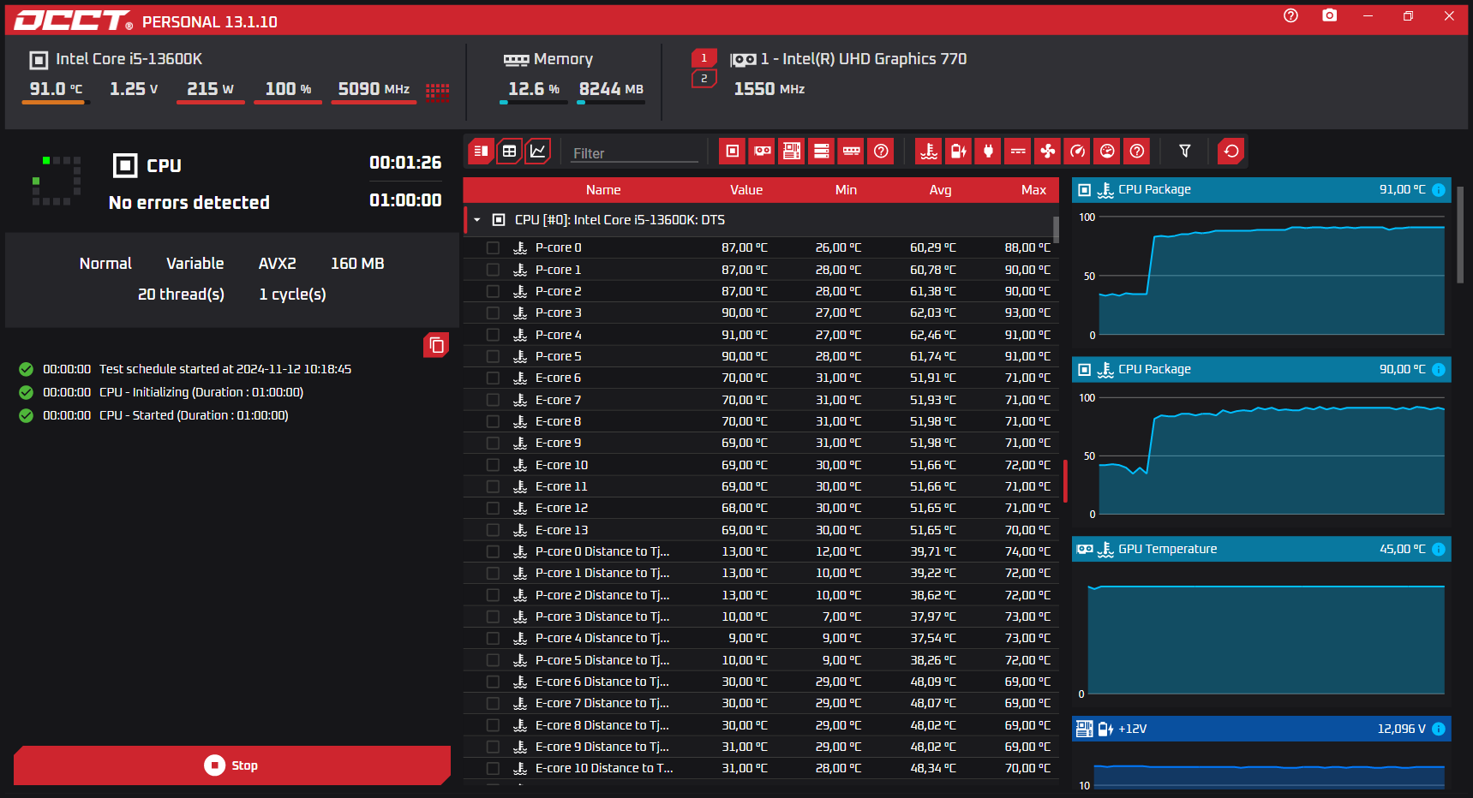Filter sensors by usage load gauge
Screen dimensions: 1473x798
tap(1107, 152)
